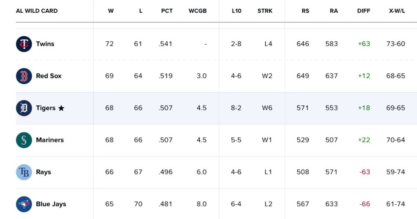The height and width of the screenshot is (219, 417).
Task: Click the Red Sox team logo
Action: pos(24,76)
